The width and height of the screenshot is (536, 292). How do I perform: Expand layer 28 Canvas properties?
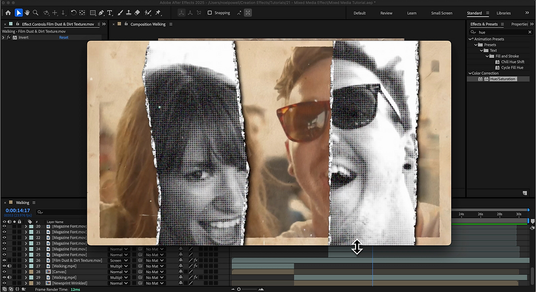click(x=26, y=272)
